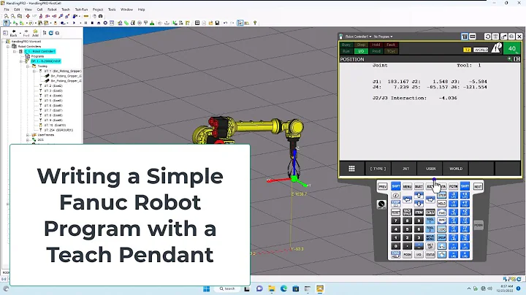Click the WORLD coordinate indicator

481,50
